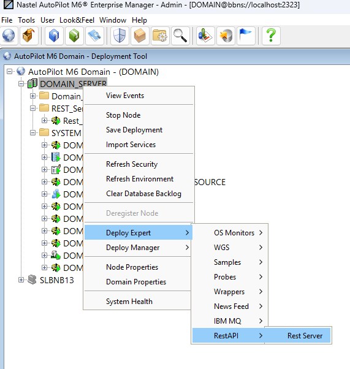
Task: Collapse the SYSTEM folder node
Action: pos(32,133)
